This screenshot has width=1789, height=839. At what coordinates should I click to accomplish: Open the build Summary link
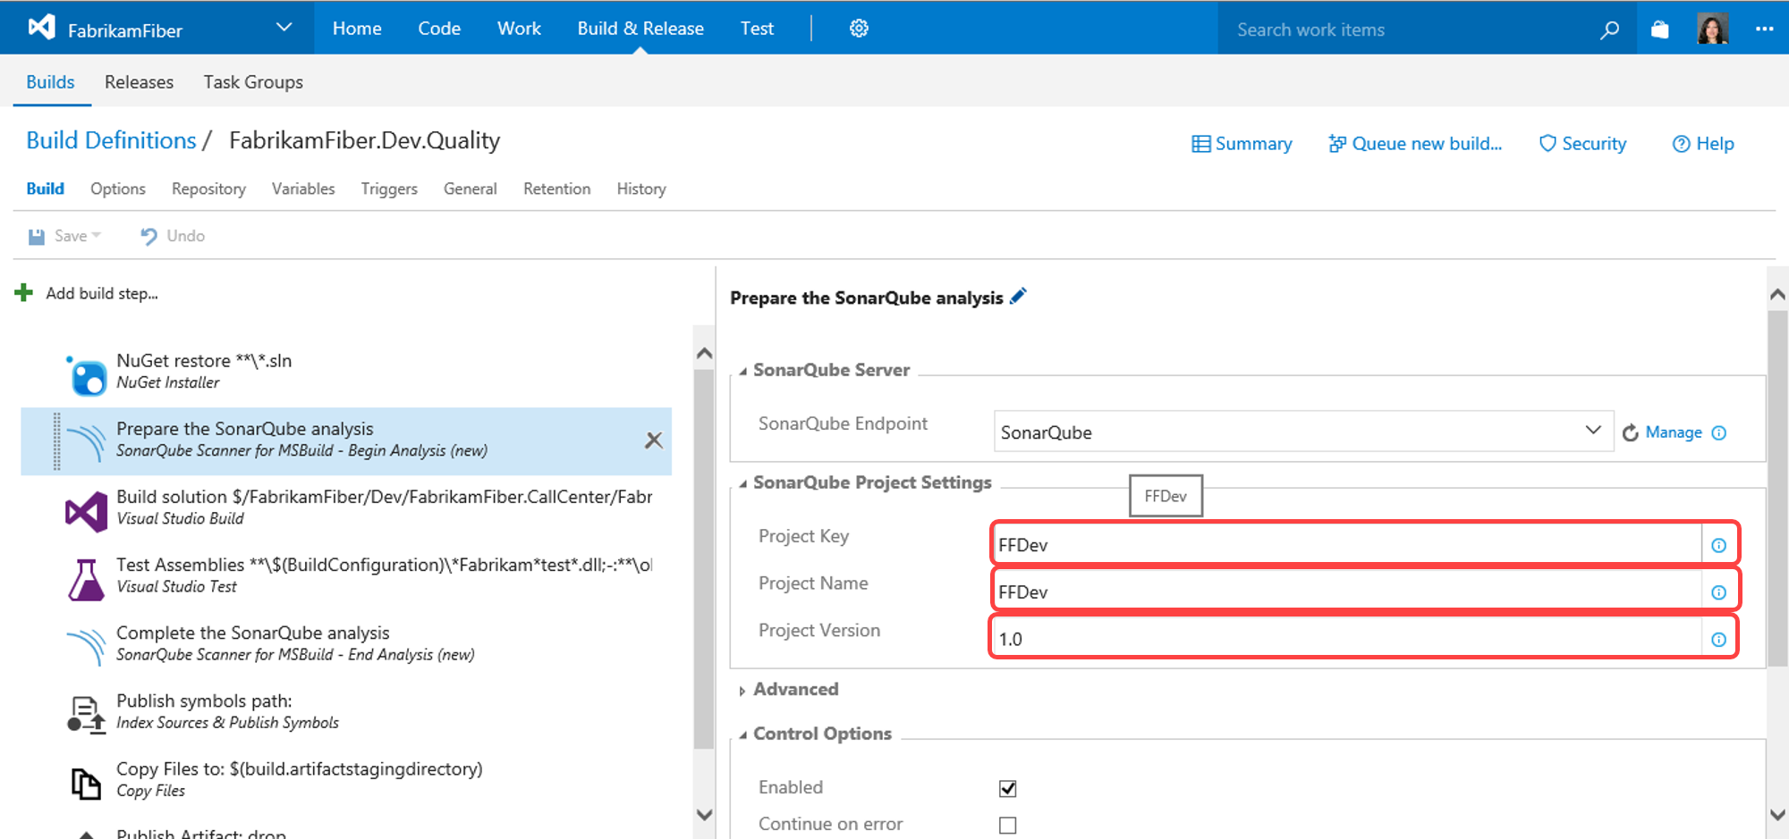pyautogui.click(x=1242, y=144)
